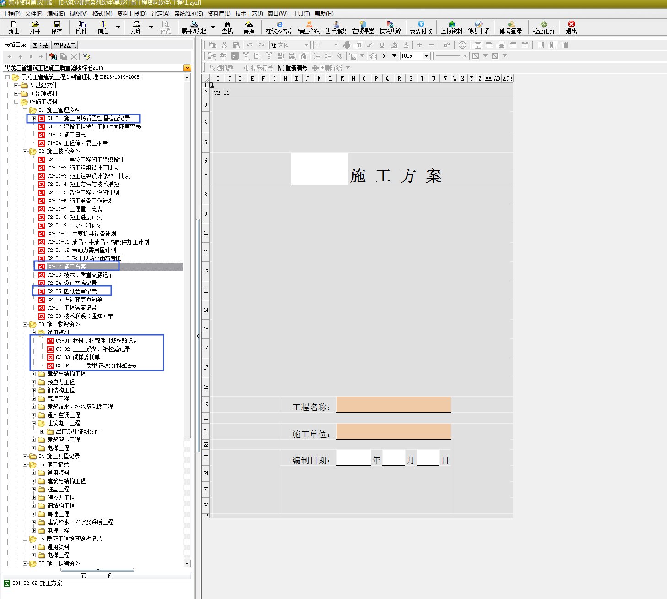The width and height of the screenshot is (667, 599).
Task: Open the 资料上报(D) menu
Action: click(132, 14)
